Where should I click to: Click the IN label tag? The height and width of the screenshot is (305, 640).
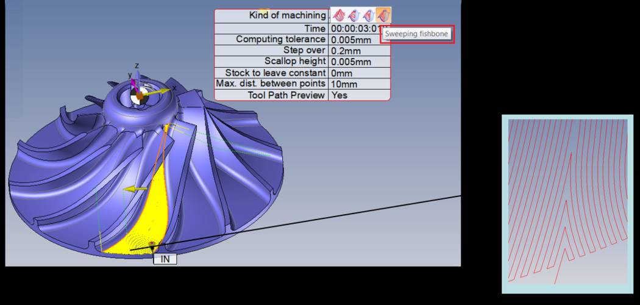pyautogui.click(x=165, y=259)
